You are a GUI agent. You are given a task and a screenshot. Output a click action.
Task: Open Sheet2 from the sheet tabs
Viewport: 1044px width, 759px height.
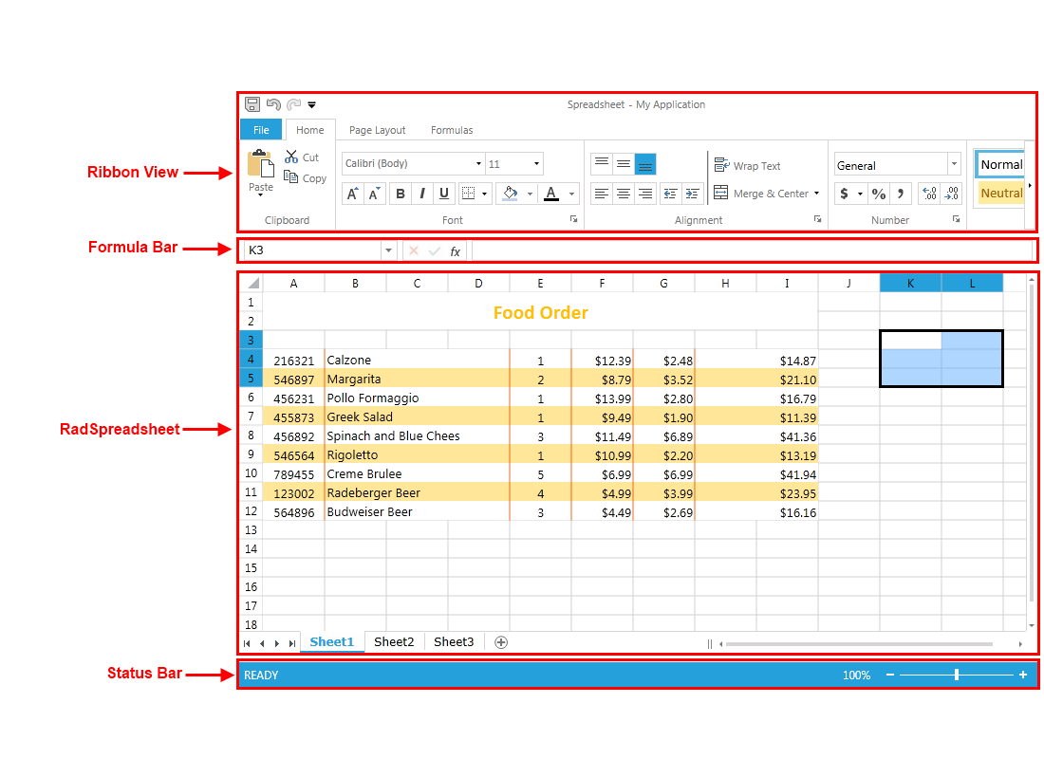[x=394, y=641]
